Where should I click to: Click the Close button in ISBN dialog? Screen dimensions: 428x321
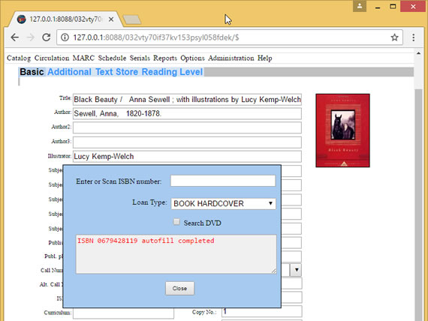179,288
